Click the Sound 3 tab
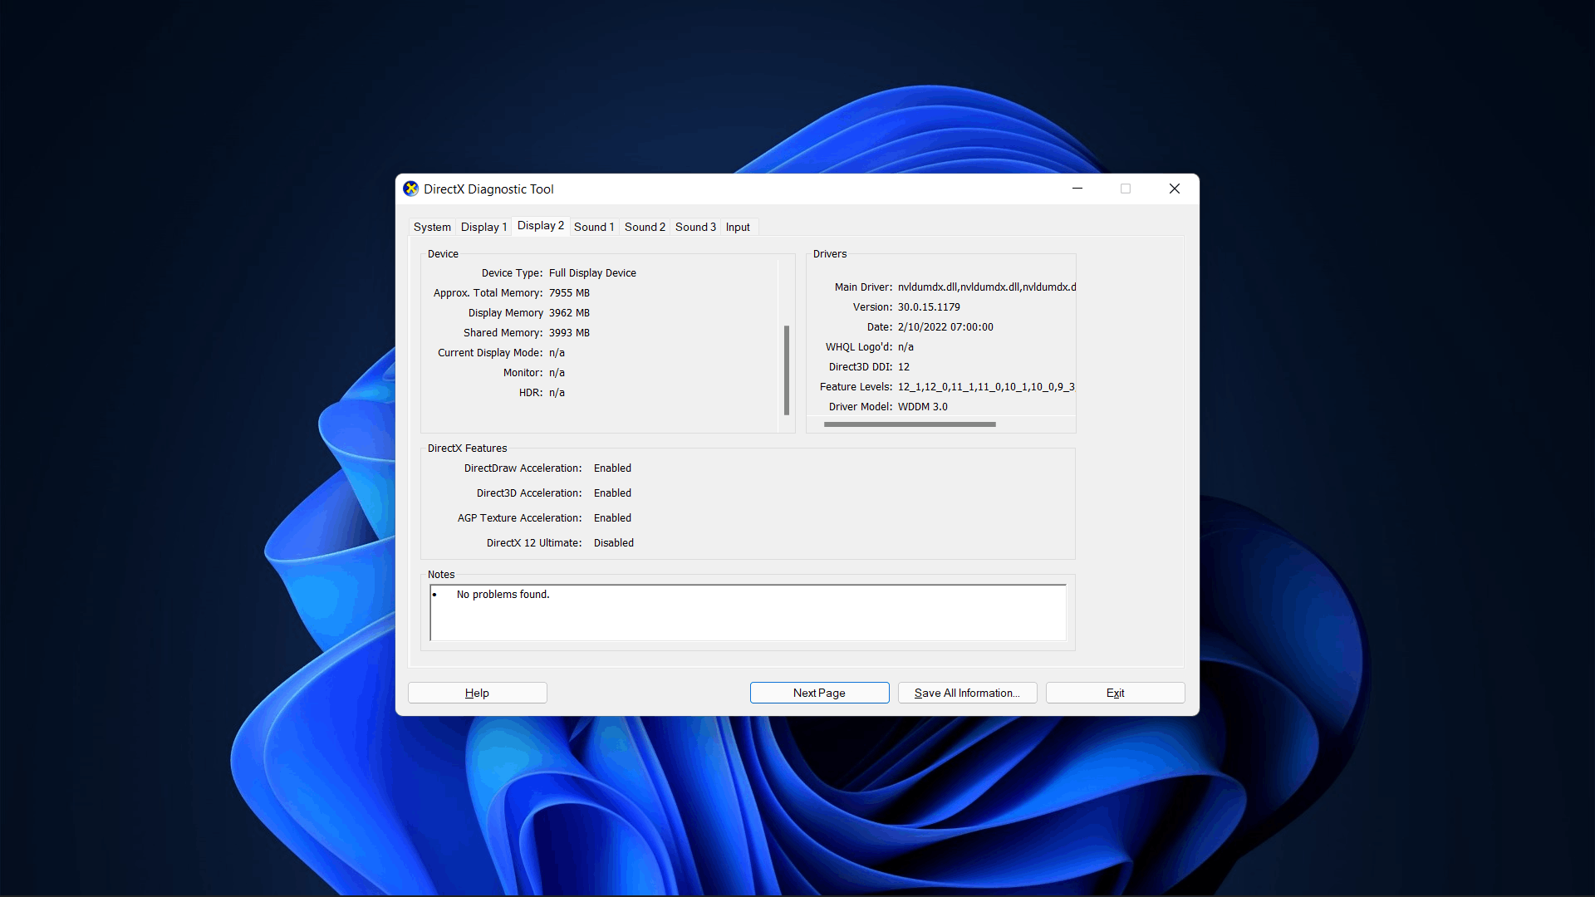Viewport: 1595px width, 897px height. pyautogui.click(x=694, y=227)
